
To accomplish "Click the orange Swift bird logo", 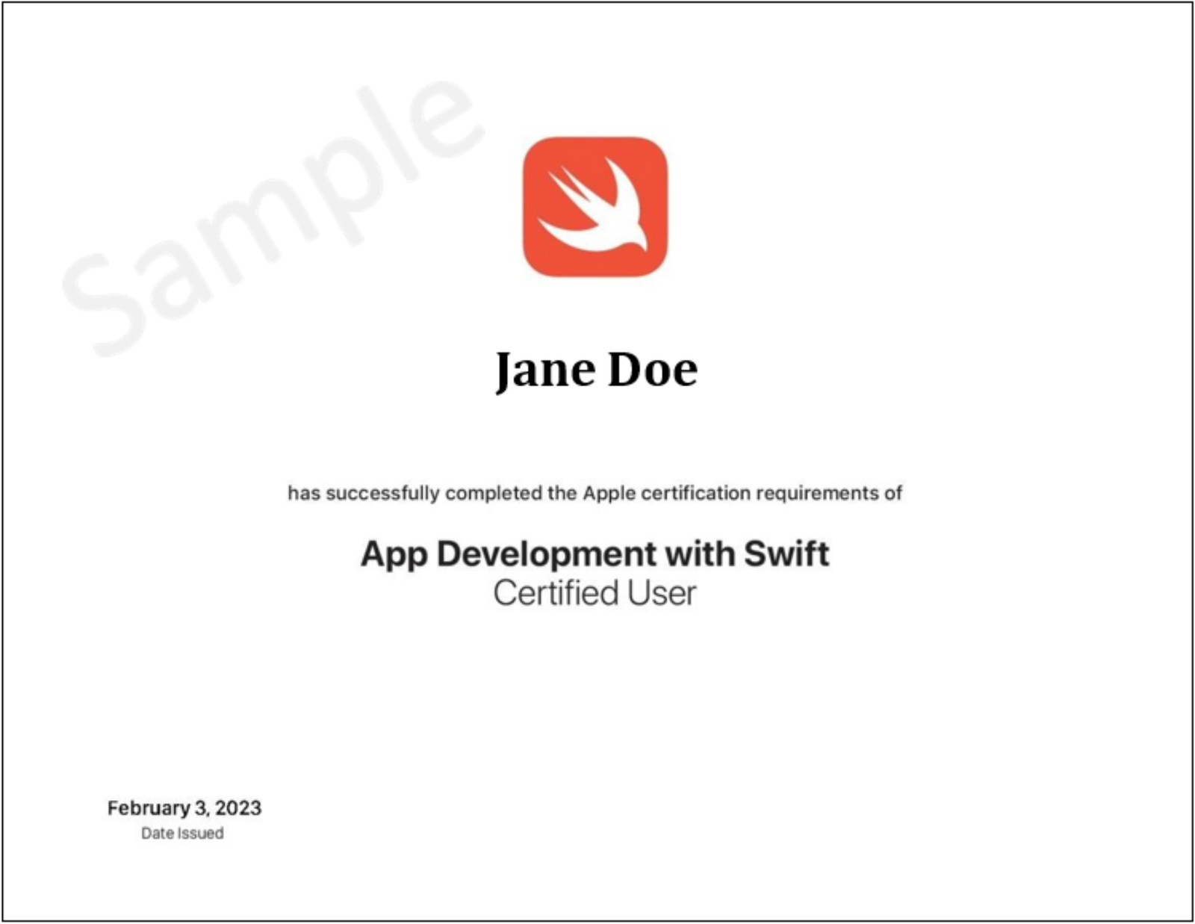I will pos(595,207).
